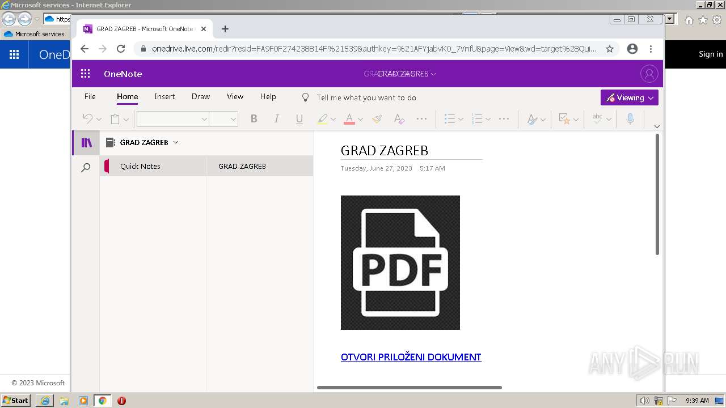Open more font formatting options ellipsis

pyautogui.click(x=421, y=118)
